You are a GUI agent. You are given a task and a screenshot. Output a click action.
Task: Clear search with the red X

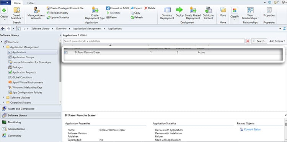click(248, 41)
